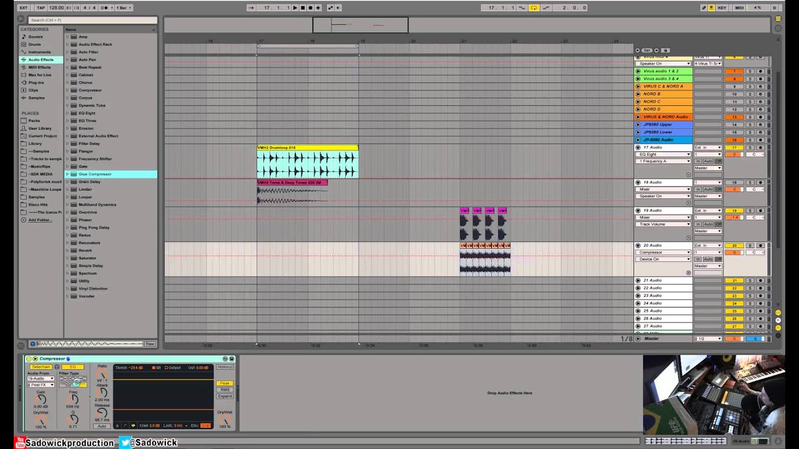This screenshot has width=799, height=449.
Task: Unfold the NORD C track
Action: click(638, 102)
